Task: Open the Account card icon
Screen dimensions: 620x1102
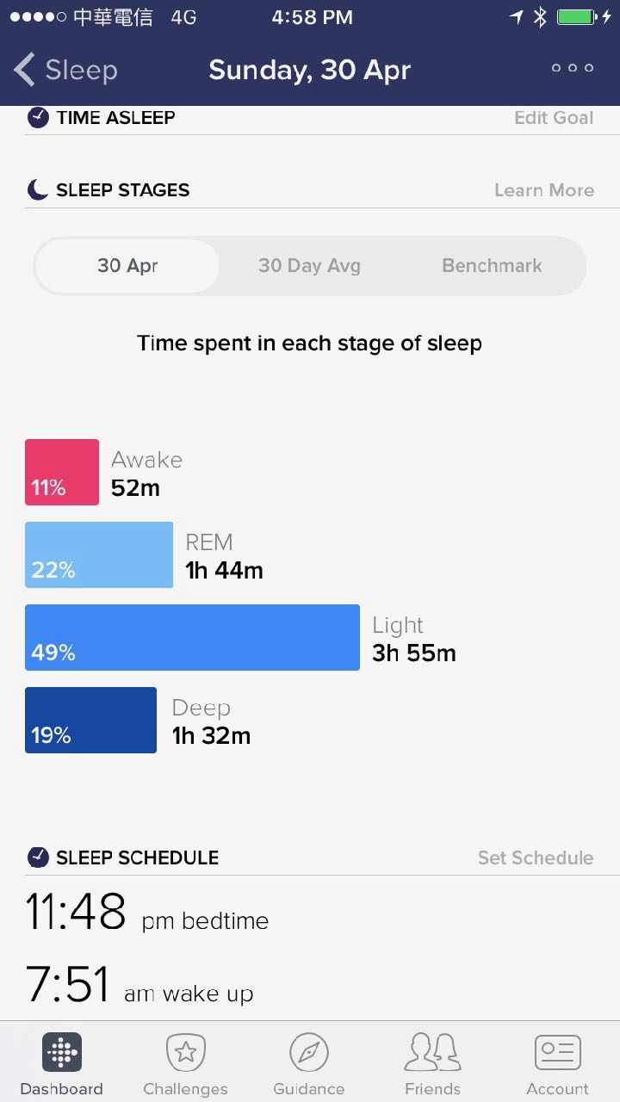Action: click(557, 1052)
